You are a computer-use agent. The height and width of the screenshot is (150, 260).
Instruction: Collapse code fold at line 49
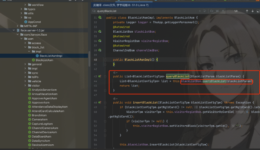coord(105,107)
